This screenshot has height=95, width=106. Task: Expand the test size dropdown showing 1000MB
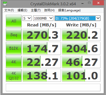[x=43, y=18]
